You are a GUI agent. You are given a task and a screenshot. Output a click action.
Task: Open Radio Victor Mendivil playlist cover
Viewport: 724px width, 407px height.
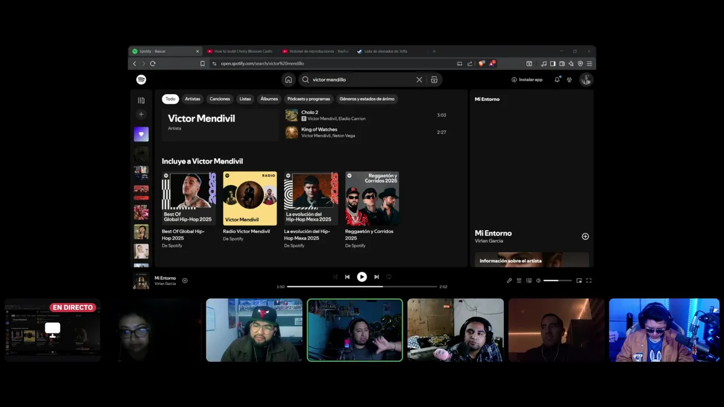click(250, 198)
